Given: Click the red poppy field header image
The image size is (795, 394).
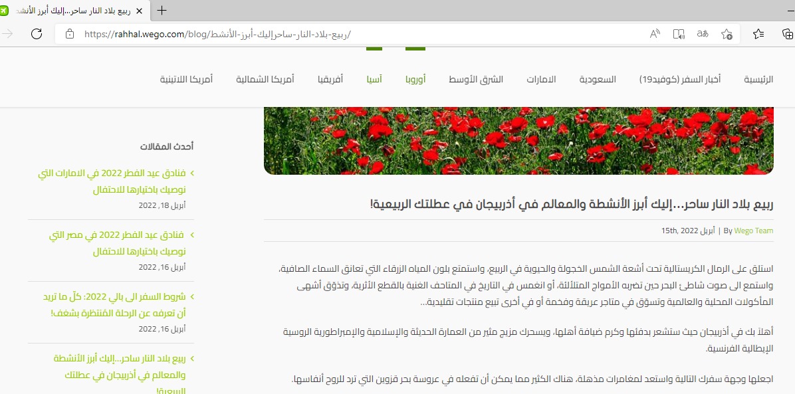Looking at the screenshot, I should (x=518, y=140).
